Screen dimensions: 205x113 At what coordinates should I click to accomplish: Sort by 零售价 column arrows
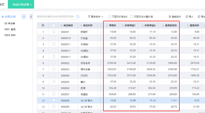pyautogui.click(x=107, y=26)
